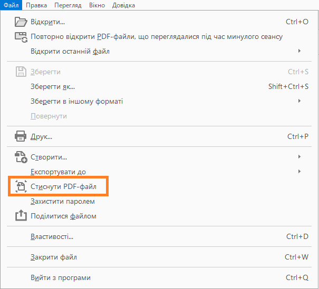319x289 pixels.
Task: Expand the Відкрити останній файл submenu arrow
Action: [299, 51]
